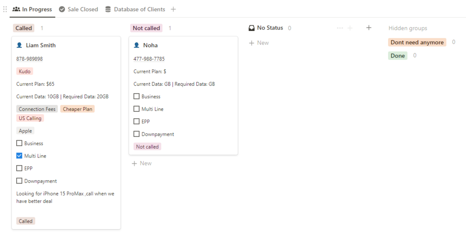
Task: Open the No Status group options ellipsis
Action: click(340, 28)
